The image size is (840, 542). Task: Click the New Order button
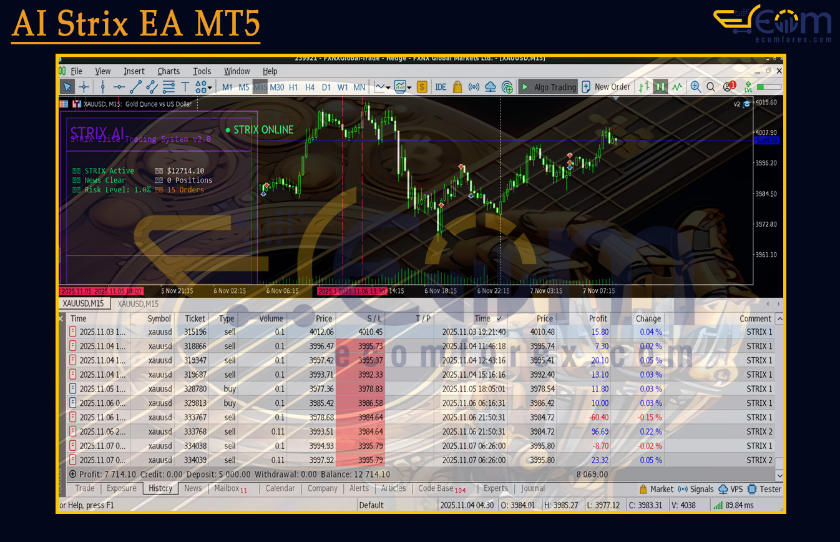click(x=606, y=87)
